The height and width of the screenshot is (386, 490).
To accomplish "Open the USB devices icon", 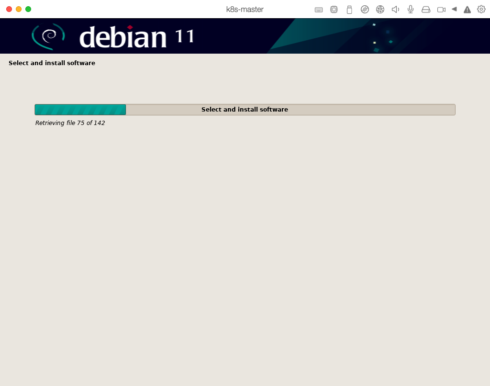I will (349, 10).
